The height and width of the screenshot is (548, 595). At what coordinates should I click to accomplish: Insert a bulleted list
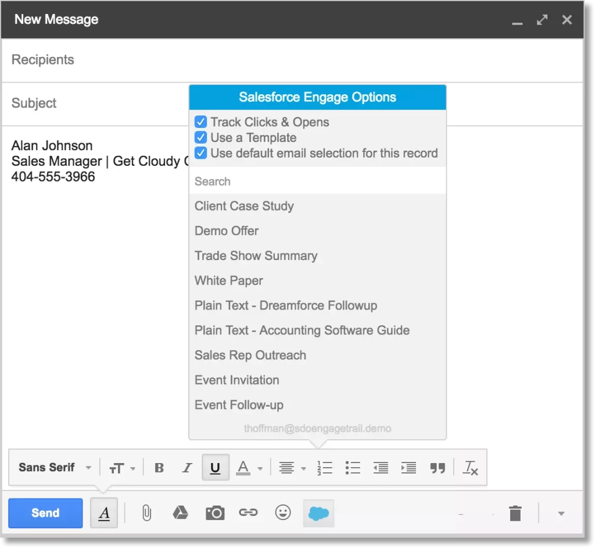[x=353, y=468]
